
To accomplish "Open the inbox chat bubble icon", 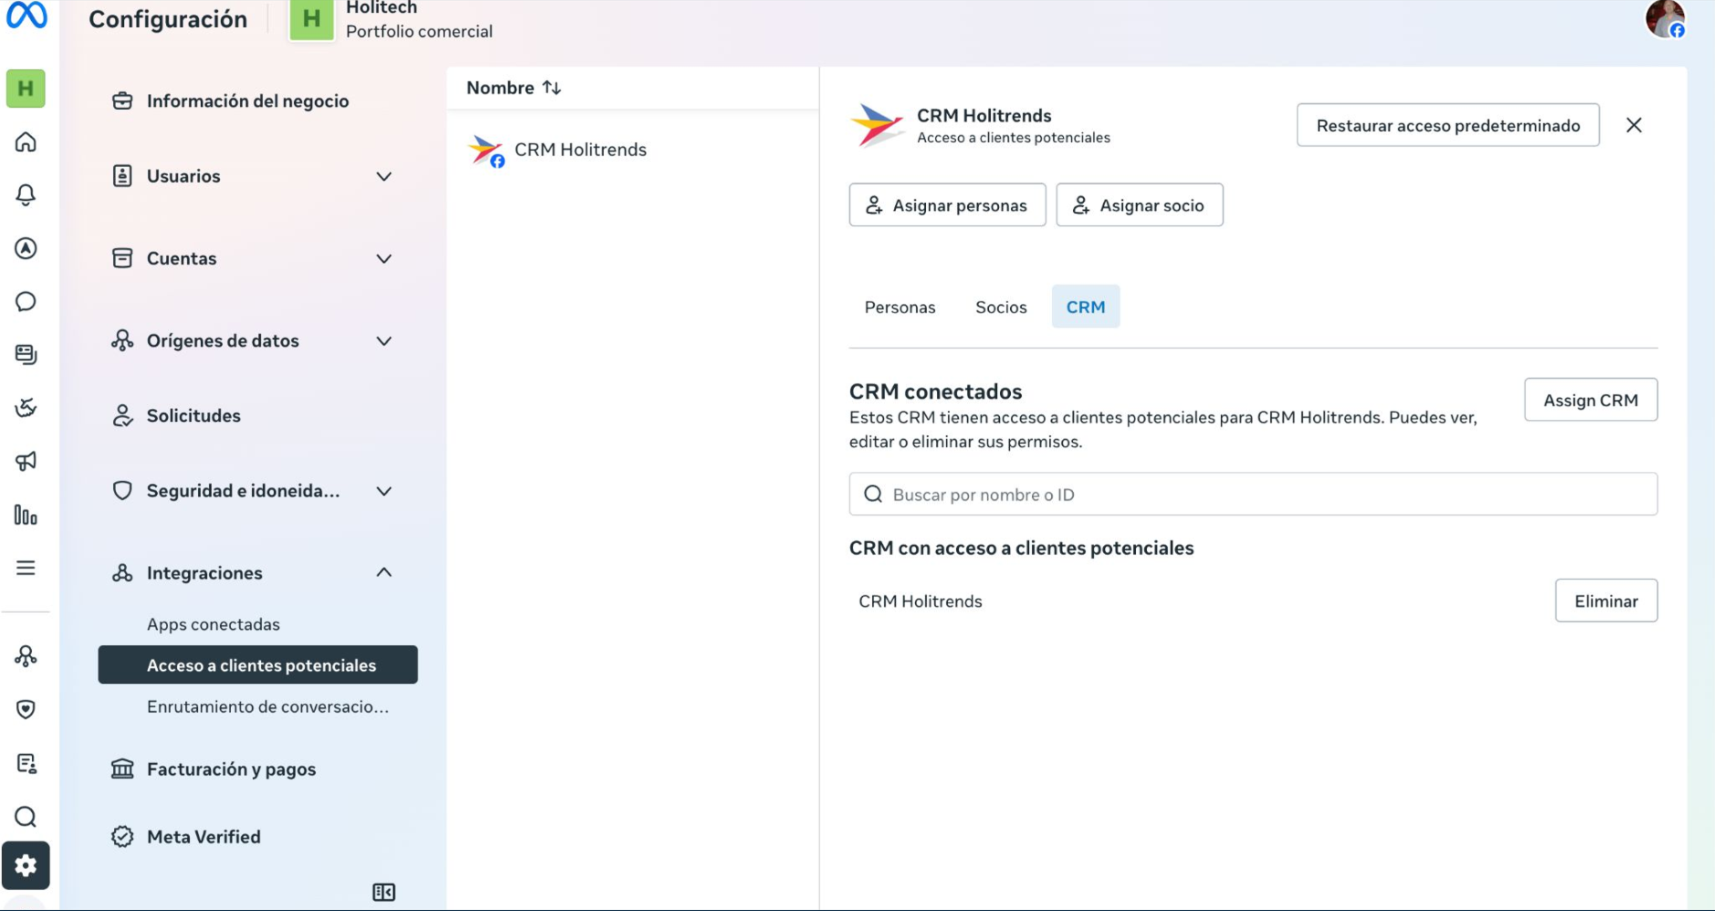I will click(26, 301).
